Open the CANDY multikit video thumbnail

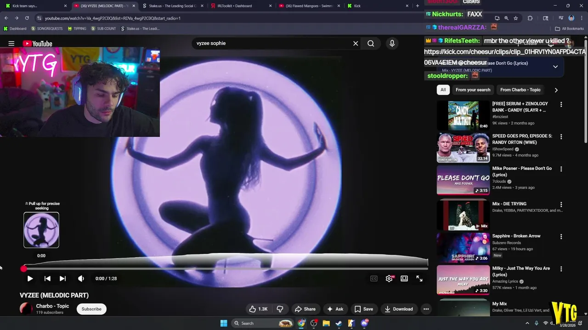tap(463, 115)
